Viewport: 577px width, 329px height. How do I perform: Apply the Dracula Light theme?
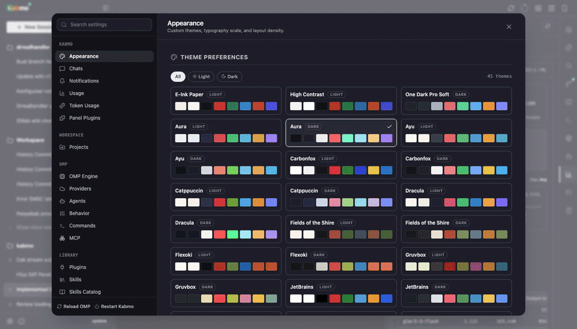[x=456, y=197]
